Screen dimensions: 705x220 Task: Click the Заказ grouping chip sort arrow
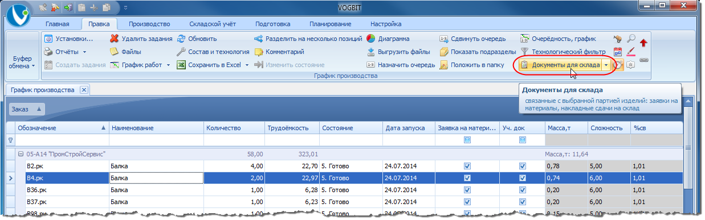click(x=39, y=109)
